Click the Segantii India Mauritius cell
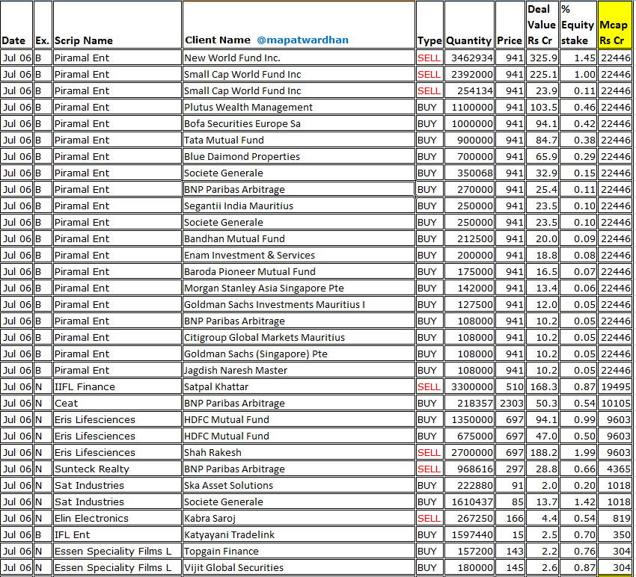This screenshot has width=636, height=577. tap(299, 206)
